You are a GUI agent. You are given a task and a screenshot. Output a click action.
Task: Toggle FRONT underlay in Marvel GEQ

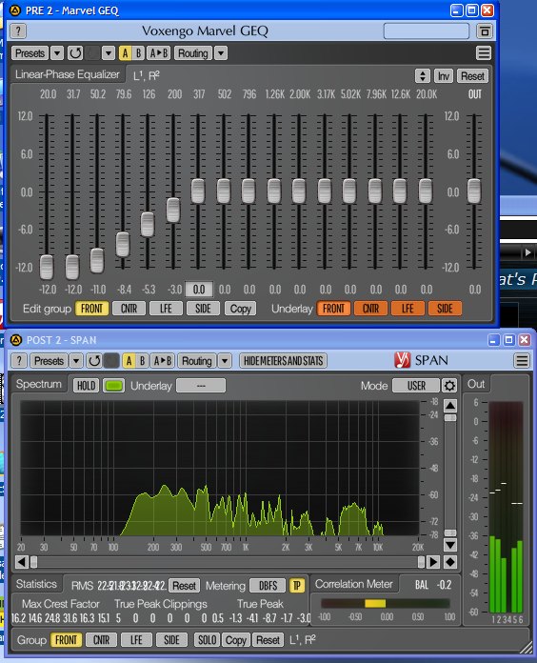coord(334,309)
